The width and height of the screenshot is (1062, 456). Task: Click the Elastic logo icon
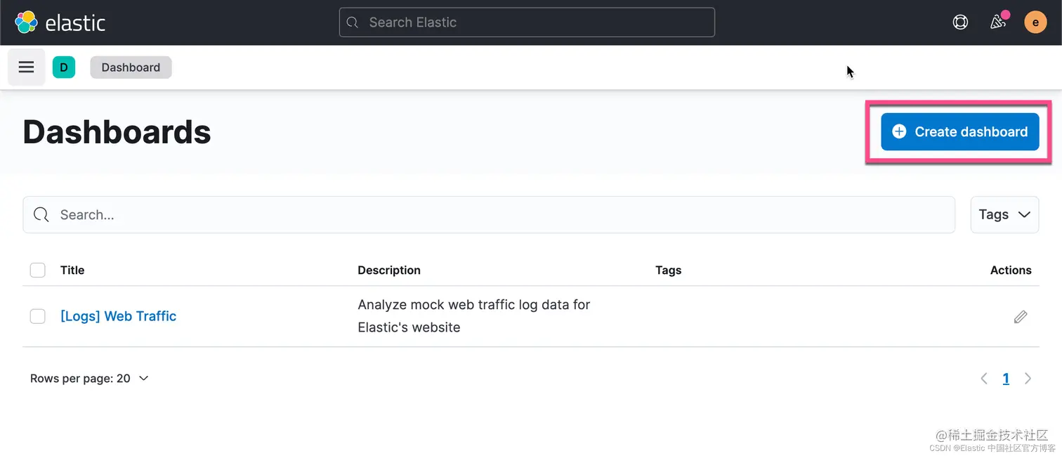(x=27, y=22)
